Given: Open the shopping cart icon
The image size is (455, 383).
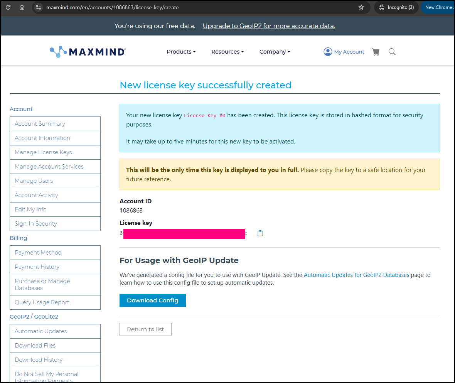Looking at the screenshot, I should (376, 52).
